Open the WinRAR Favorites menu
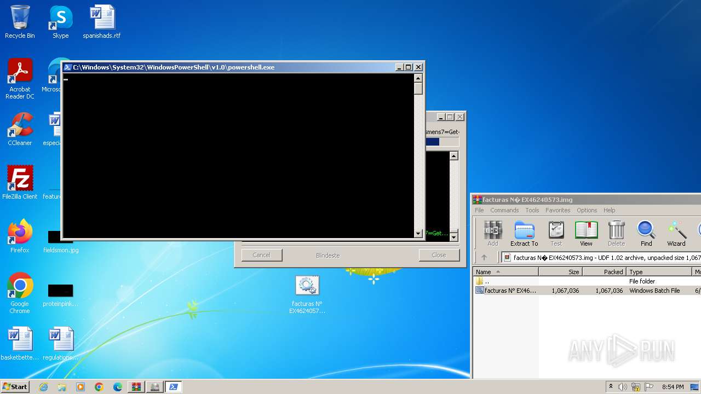This screenshot has height=394, width=701. point(558,210)
